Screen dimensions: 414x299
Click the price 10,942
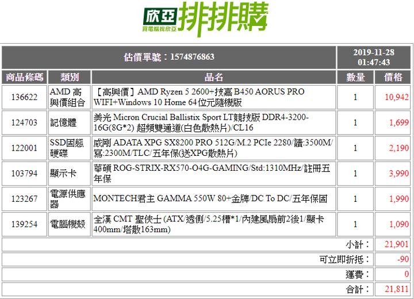[397, 97]
